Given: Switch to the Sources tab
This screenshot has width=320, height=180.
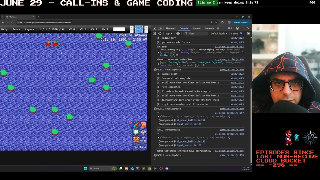Looking at the screenshot, I should [196, 28].
